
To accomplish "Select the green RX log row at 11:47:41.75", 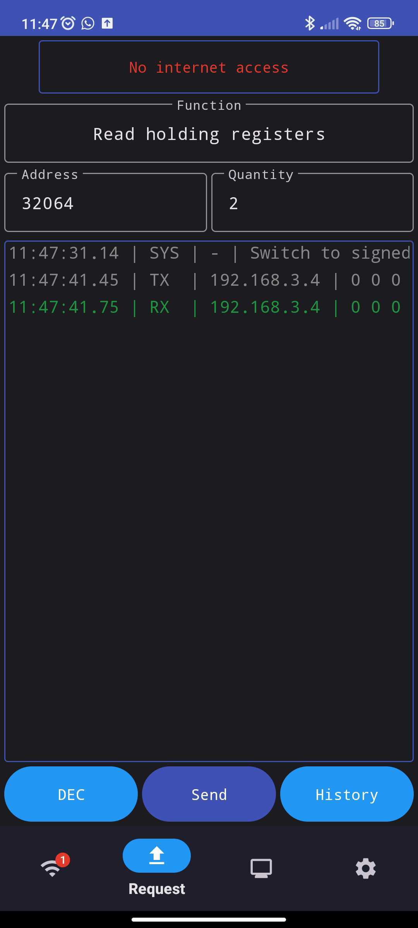I will coord(209,307).
